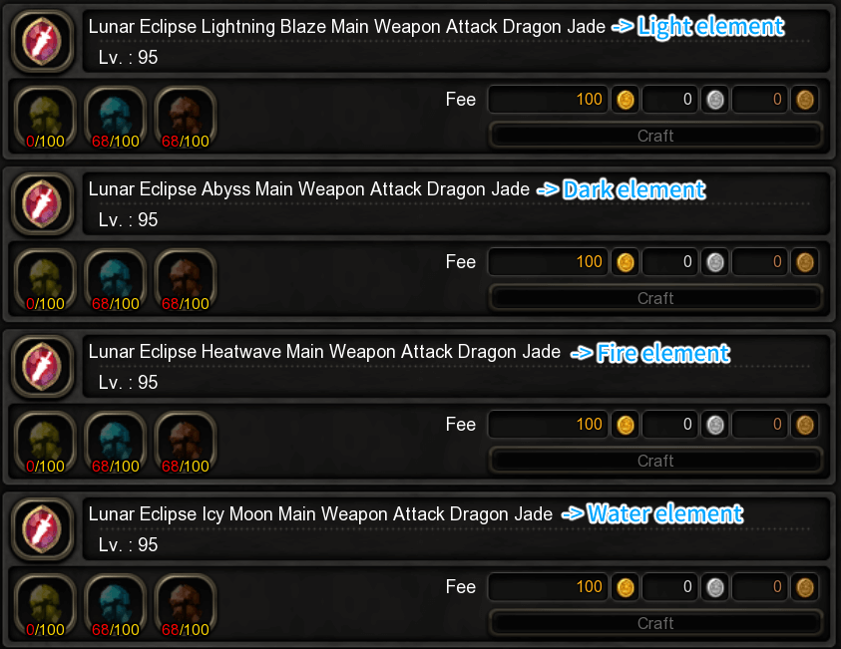
Task: Craft the Heatwave Main Weapon Dragon Jade
Action: click(655, 461)
